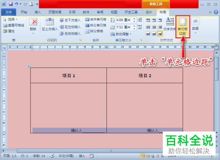The width and height of the screenshot is (220, 160).
Task: Switch to Page Layout (页面布局) tab
Action: point(55,12)
